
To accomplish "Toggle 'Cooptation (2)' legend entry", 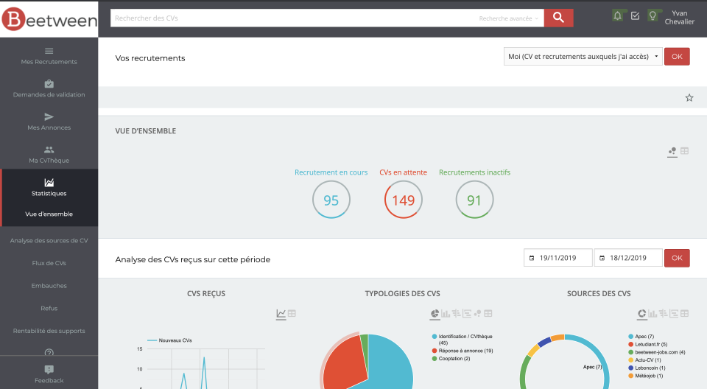I will tap(451, 359).
